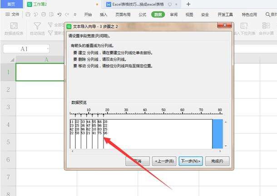
Task: Select row 1 header
Action: 8,72
